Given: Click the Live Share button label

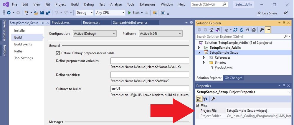Looking at the screenshot, I should [x=270, y=13].
